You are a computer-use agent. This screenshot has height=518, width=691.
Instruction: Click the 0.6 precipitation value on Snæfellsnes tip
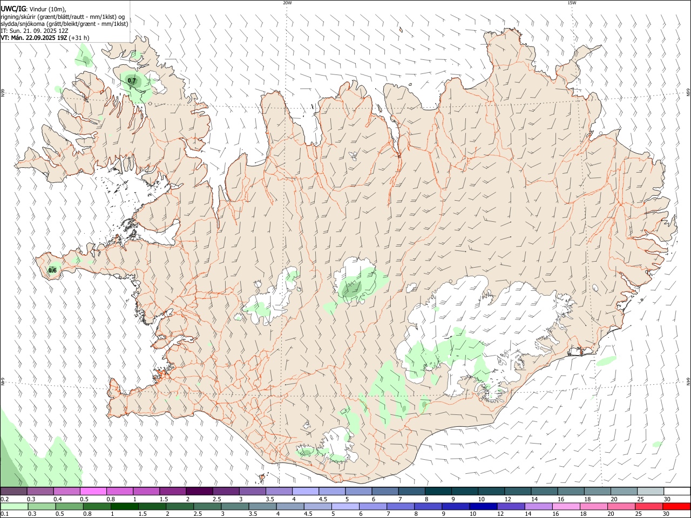pyautogui.click(x=52, y=270)
